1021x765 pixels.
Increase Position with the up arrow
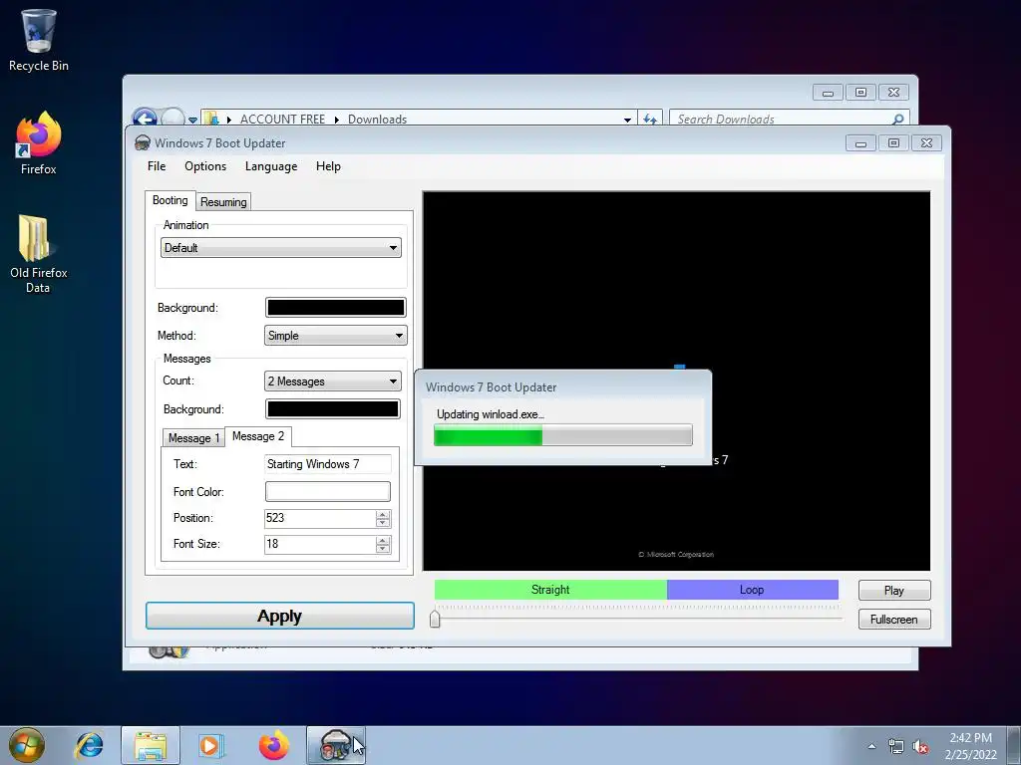pos(383,514)
